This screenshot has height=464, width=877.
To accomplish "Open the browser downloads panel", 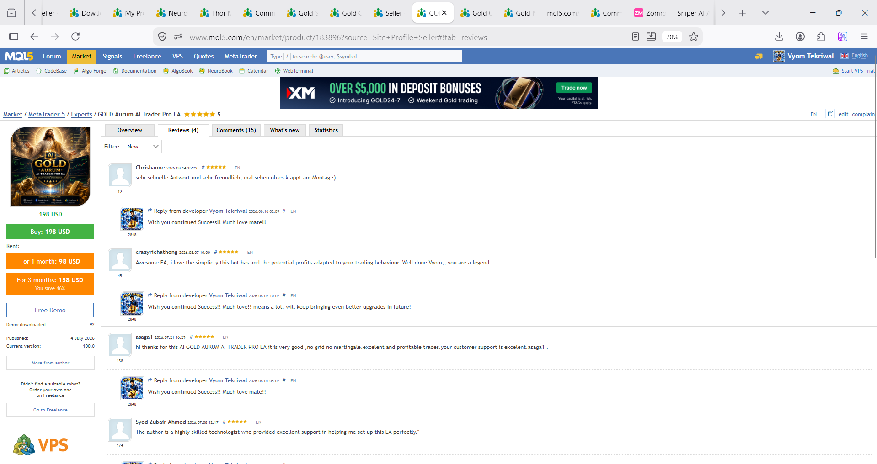I will [x=780, y=37].
